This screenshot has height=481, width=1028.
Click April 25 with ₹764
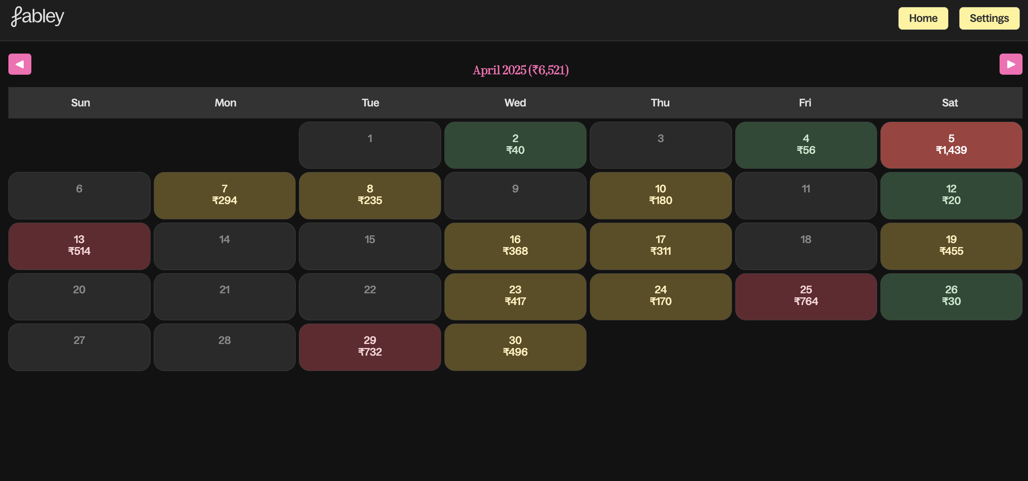[x=805, y=296]
